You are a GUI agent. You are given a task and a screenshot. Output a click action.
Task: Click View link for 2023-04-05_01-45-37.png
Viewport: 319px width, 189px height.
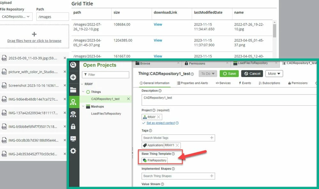[158, 40]
